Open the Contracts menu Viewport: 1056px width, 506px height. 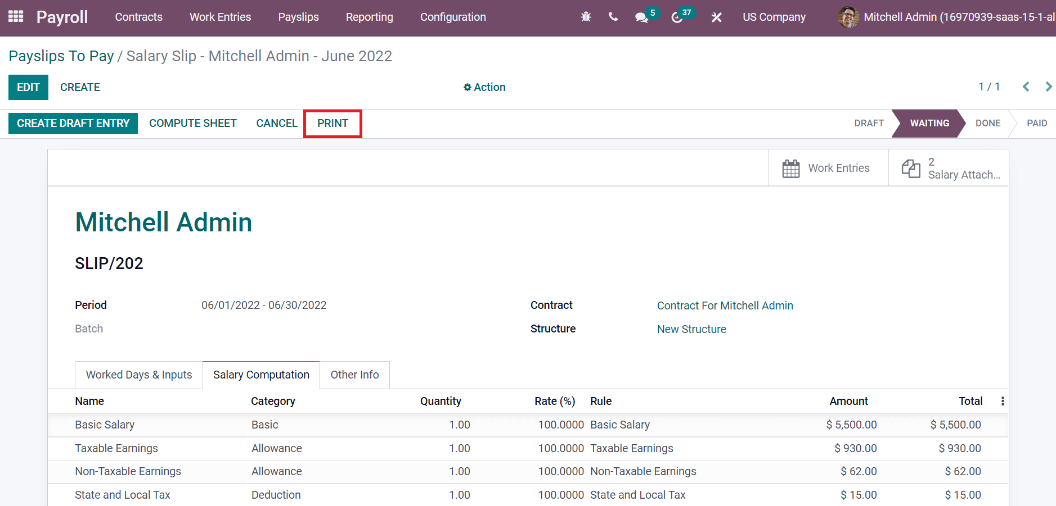coord(139,17)
